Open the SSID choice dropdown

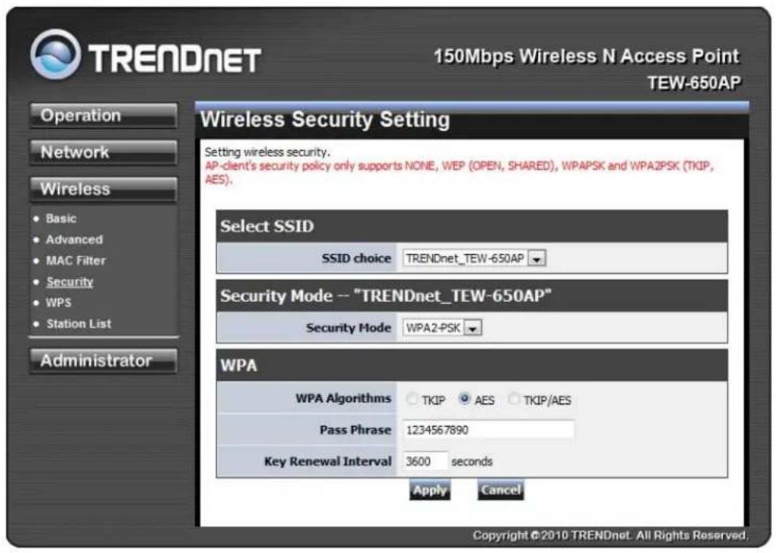pyautogui.click(x=474, y=258)
